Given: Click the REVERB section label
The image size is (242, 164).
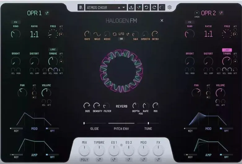Looking at the screenshot, I should tap(121, 106).
